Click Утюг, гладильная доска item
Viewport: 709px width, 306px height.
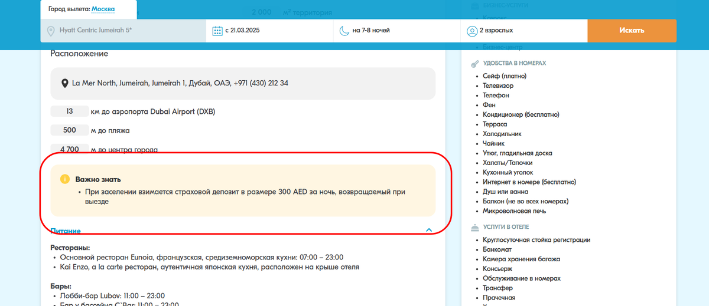518,153
